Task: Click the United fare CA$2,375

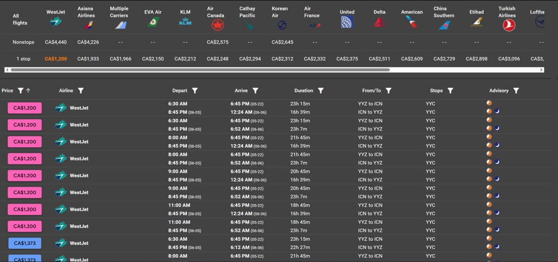Action: click(x=347, y=59)
